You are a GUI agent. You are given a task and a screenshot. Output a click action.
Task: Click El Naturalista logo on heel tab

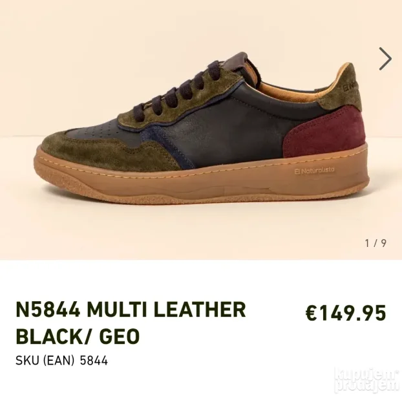click(x=351, y=86)
